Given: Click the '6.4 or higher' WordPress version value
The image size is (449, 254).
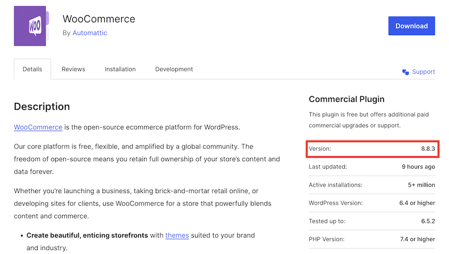Looking at the screenshot, I should 417,203.
